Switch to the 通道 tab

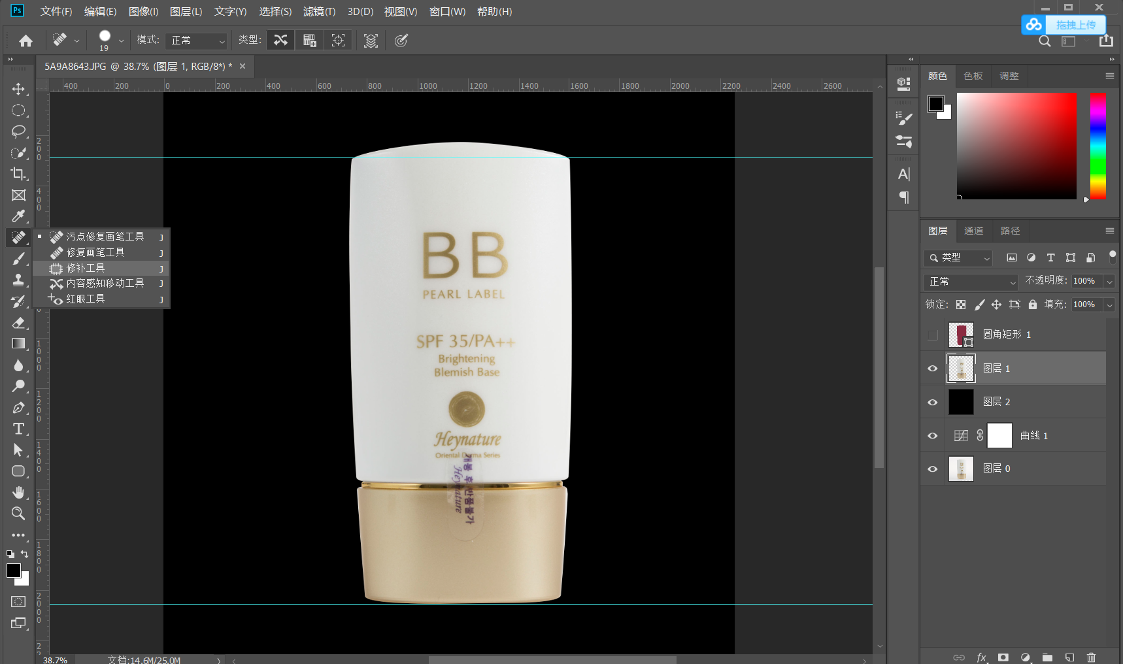point(974,231)
